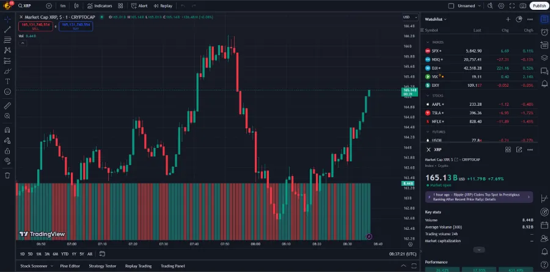The width and height of the screenshot is (550, 272).
Task: Add a symbol to the watchlist
Action: [x=508, y=20]
